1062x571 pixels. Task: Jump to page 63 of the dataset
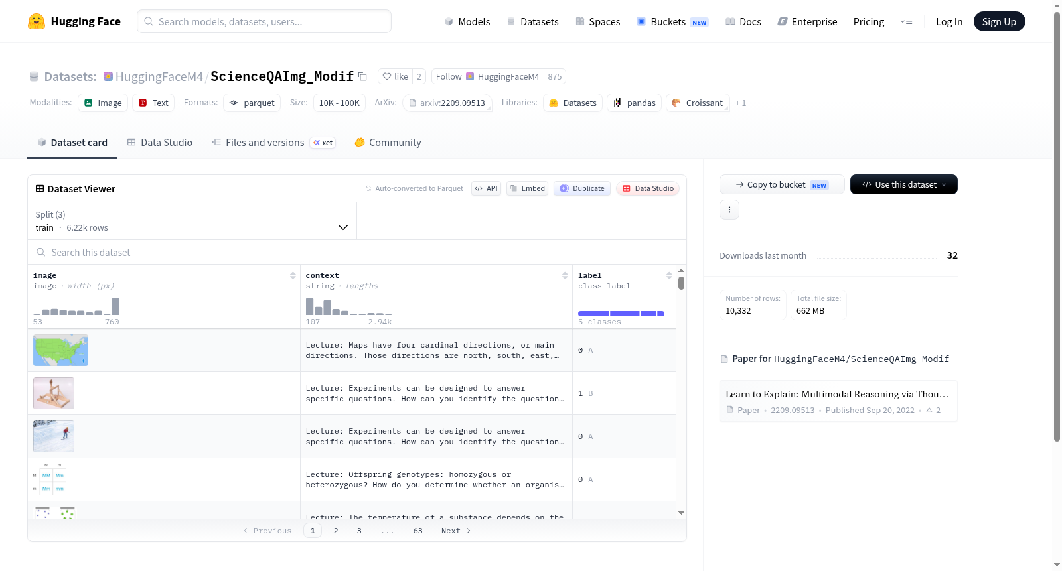(x=418, y=531)
